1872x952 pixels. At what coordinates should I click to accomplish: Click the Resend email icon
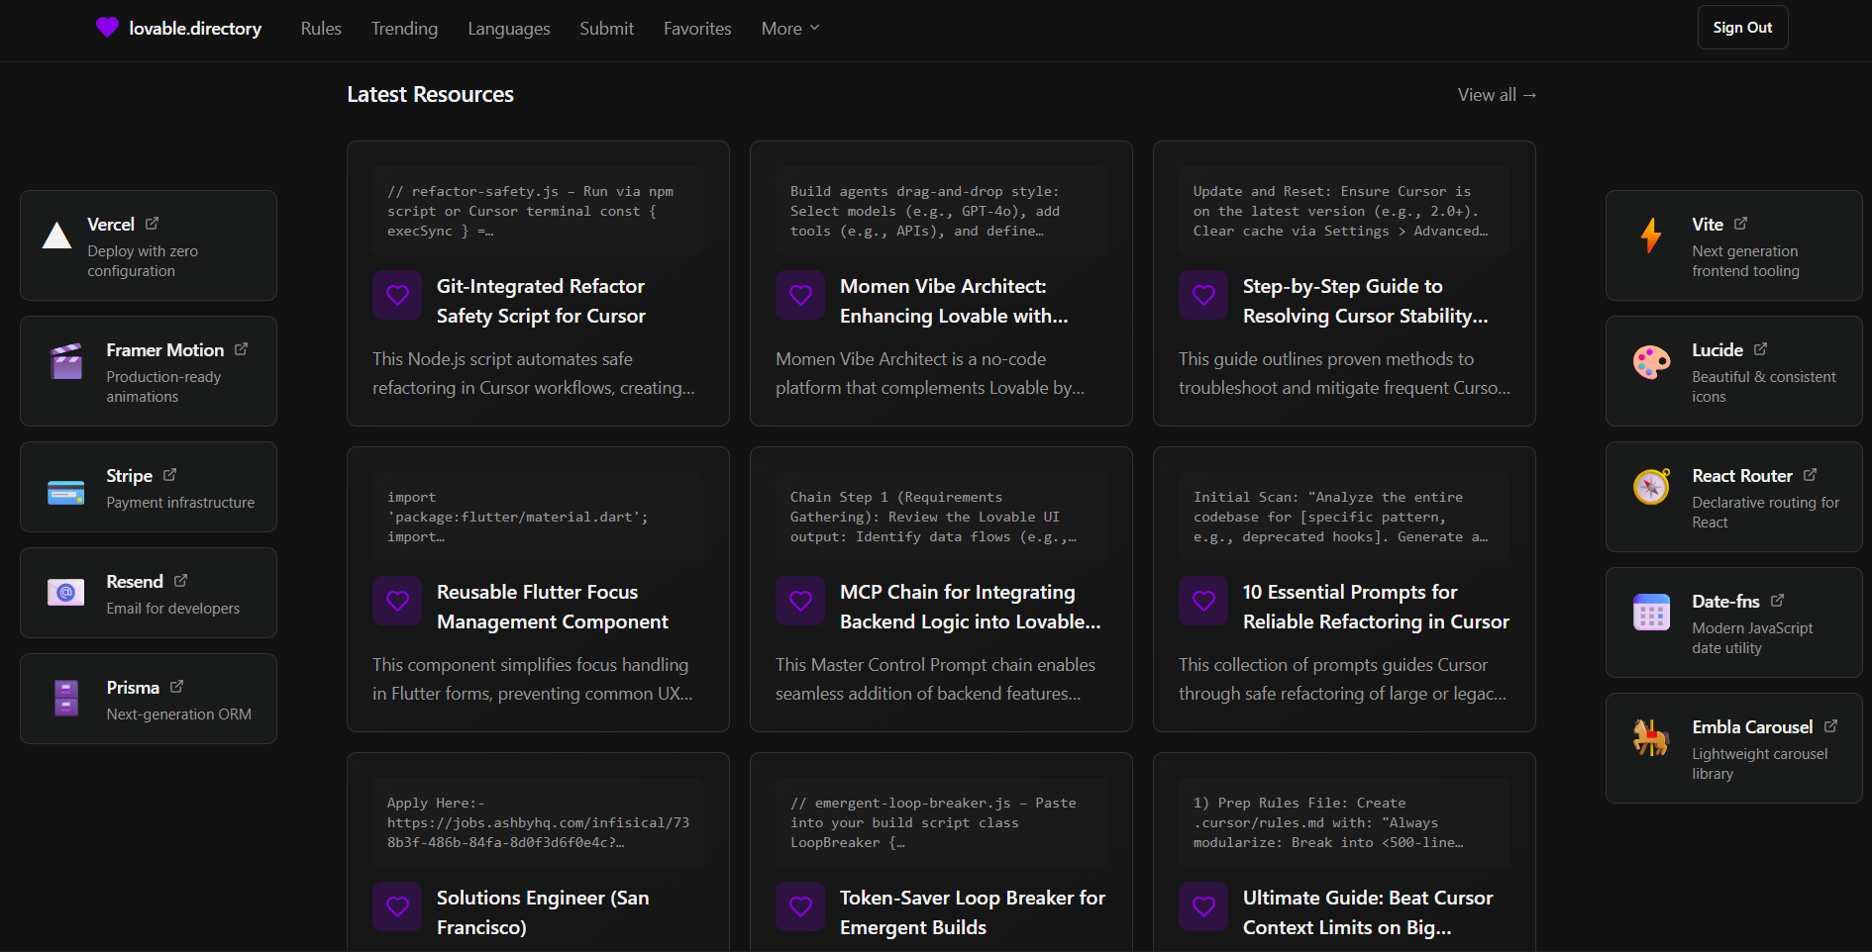coord(66,593)
